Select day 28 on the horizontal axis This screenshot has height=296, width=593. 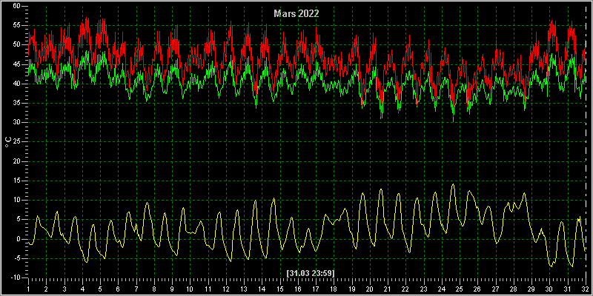513,289
